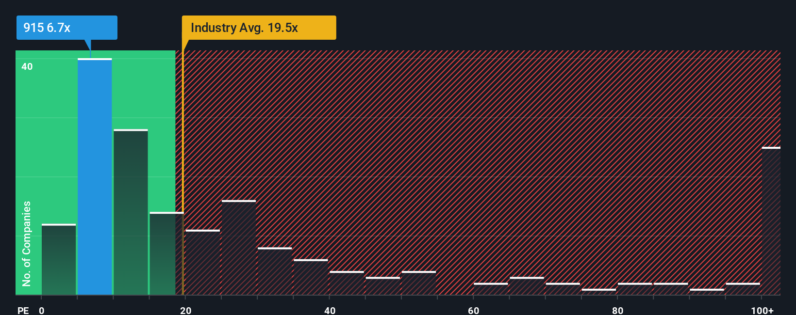Click the blue 915 6.7x label
Screen dimensions: 796x315
coord(67,28)
